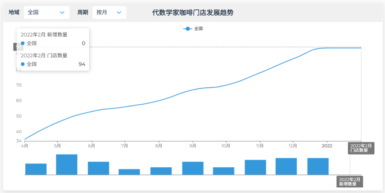Open the 地域 dropdown showing 全国
The height and width of the screenshot is (193, 385).
click(x=46, y=12)
